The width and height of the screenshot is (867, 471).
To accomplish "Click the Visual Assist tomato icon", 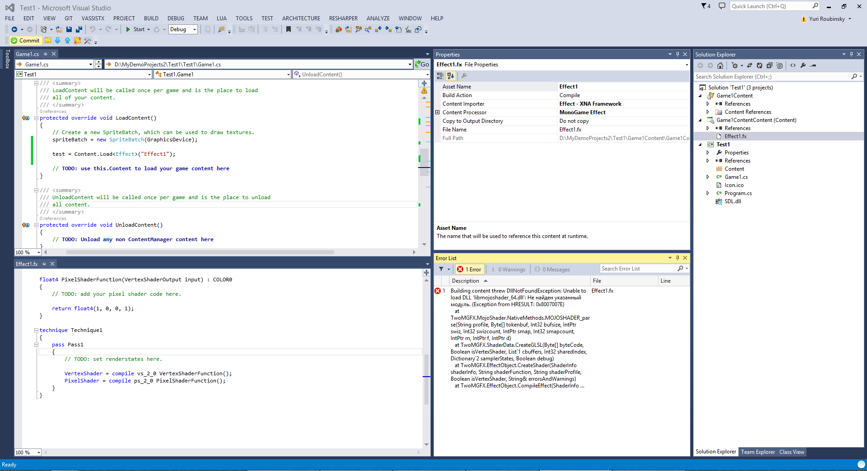I will pyautogui.click(x=339, y=29).
